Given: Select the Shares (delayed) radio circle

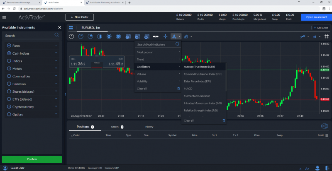Looking at the screenshot, I should pos(9,92).
